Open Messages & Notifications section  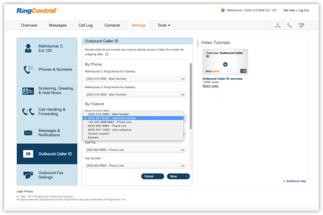47,133
